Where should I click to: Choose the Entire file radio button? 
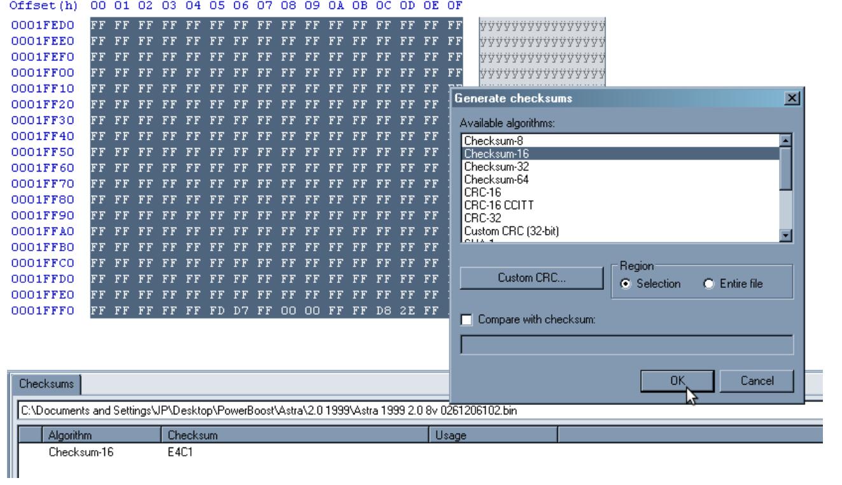pyautogui.click(x=732, y=284)
